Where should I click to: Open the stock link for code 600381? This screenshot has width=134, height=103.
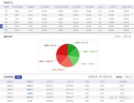click(30, 90)
